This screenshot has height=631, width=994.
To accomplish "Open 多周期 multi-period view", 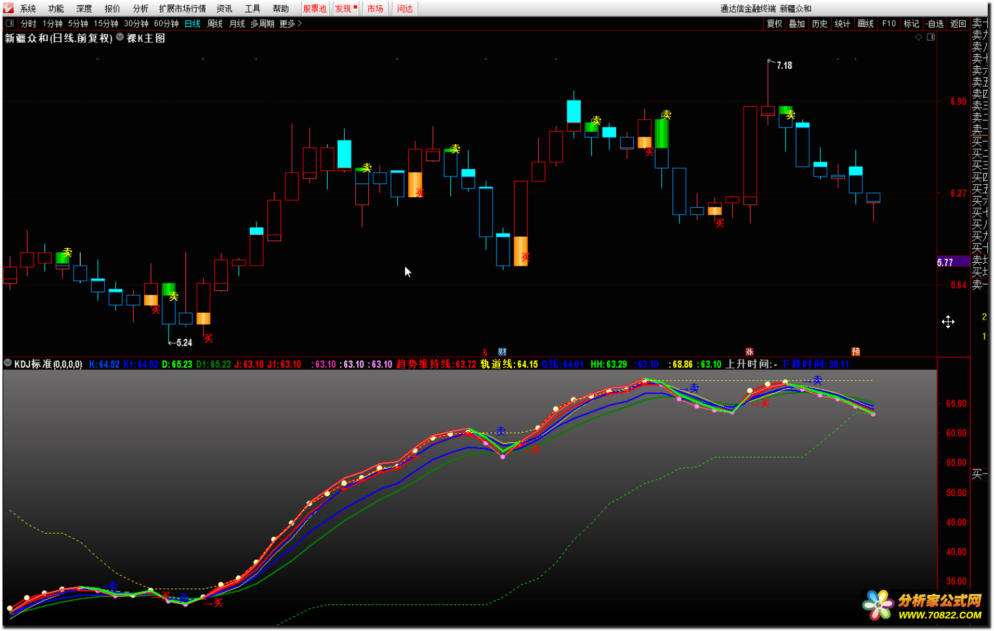I will [262, 24].
